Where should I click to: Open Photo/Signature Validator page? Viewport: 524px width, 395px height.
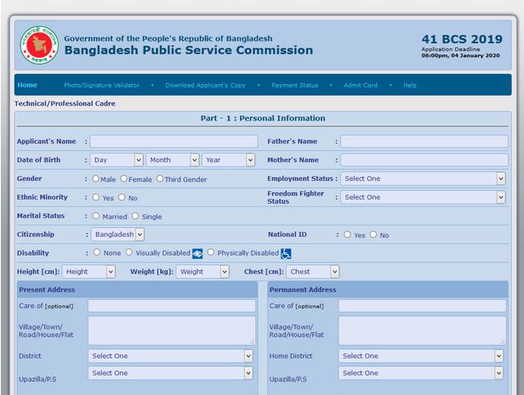pyautogui.click(x=101, y=85)
